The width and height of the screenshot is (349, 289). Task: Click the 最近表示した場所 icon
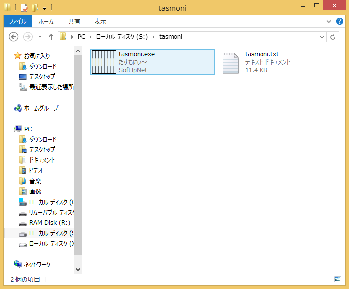(x=23, y=87)
